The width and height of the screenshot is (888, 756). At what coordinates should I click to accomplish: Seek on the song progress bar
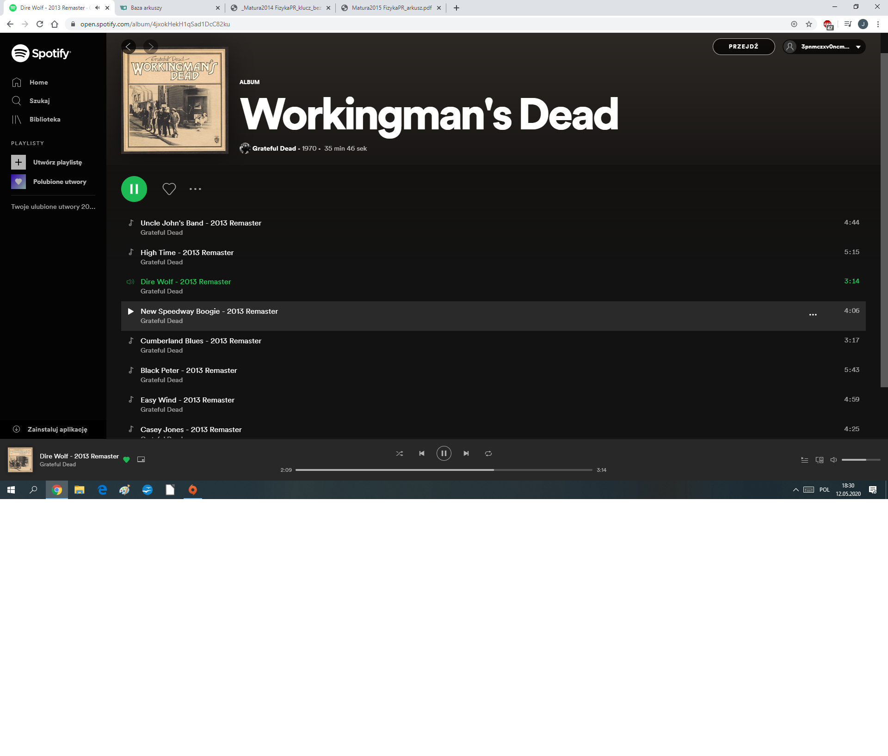pos(444,470)
